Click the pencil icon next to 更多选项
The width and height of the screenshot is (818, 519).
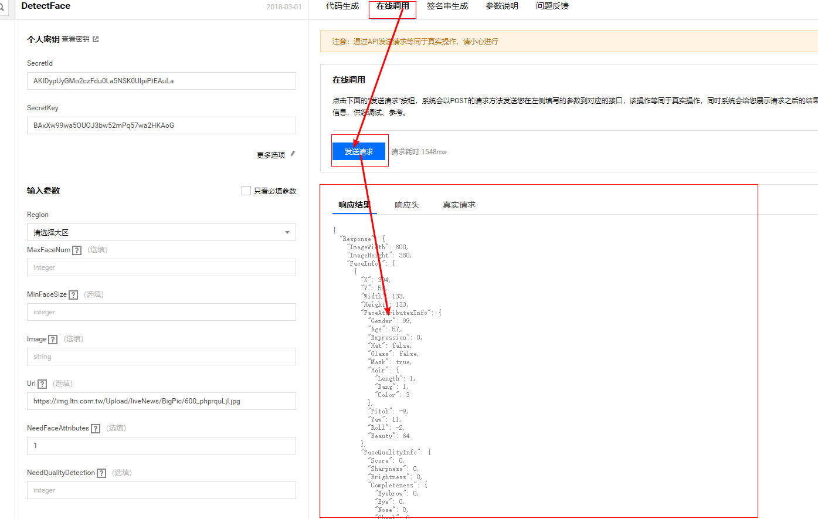[293, 155]
